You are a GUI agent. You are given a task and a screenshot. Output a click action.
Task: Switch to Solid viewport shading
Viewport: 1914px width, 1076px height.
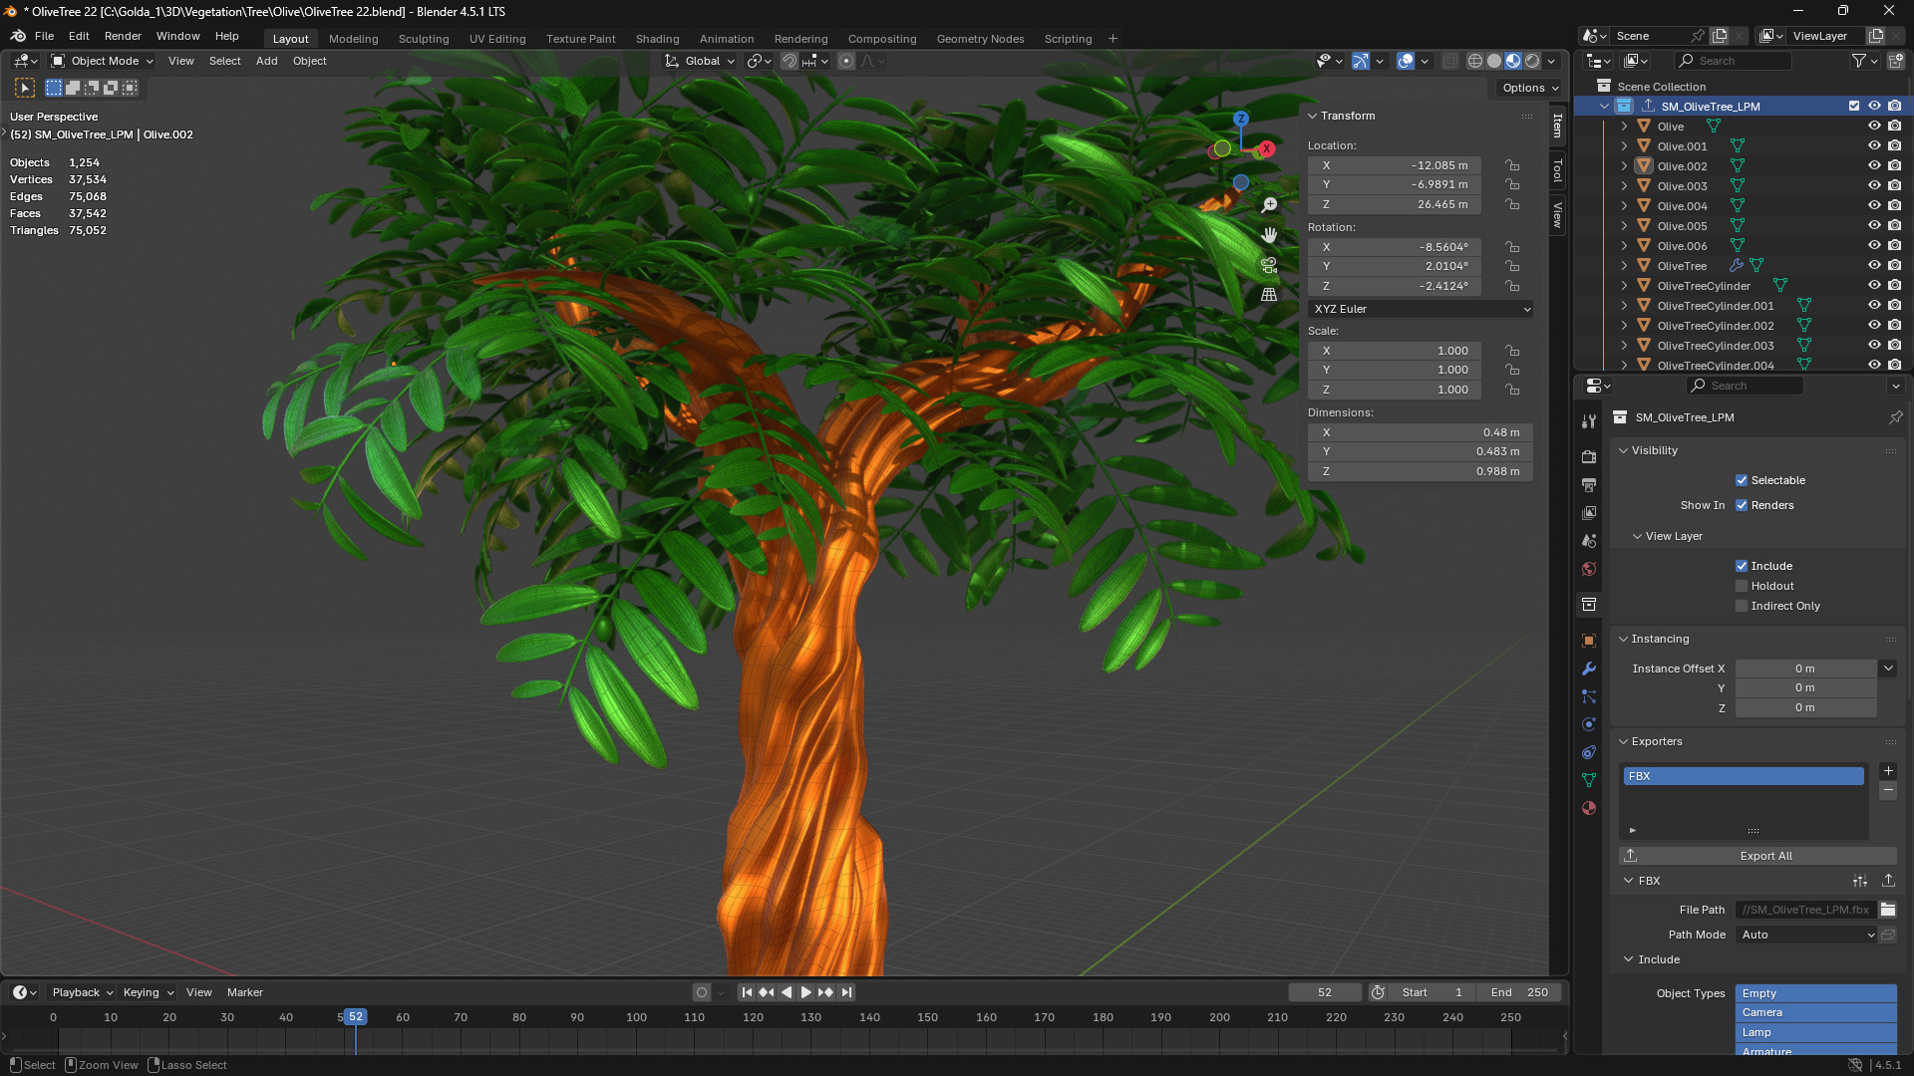(1495, 61)
